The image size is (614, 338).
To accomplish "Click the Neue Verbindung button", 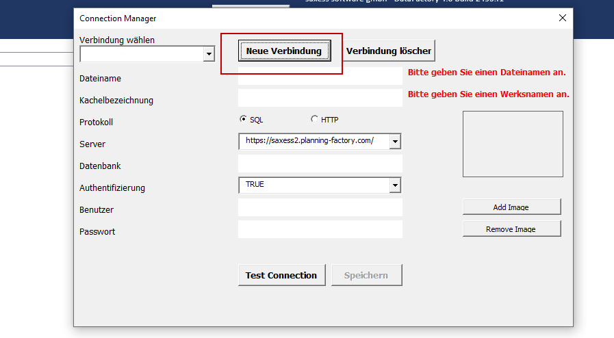I will click(284, 51).
